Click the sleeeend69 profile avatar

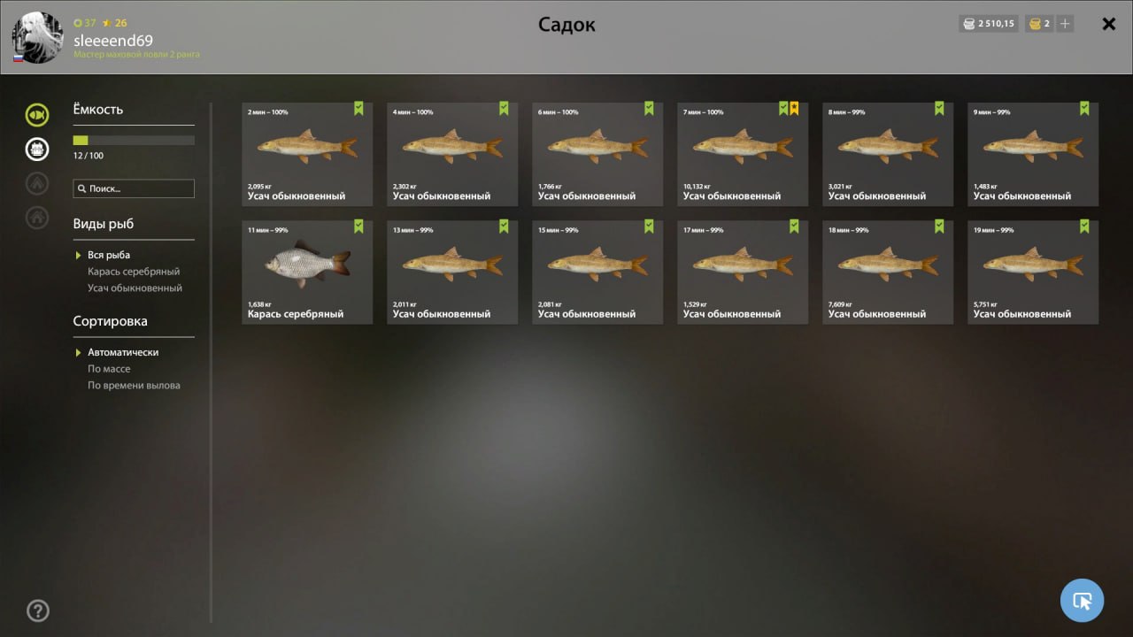pyautogui.click(x=37, y=38)
